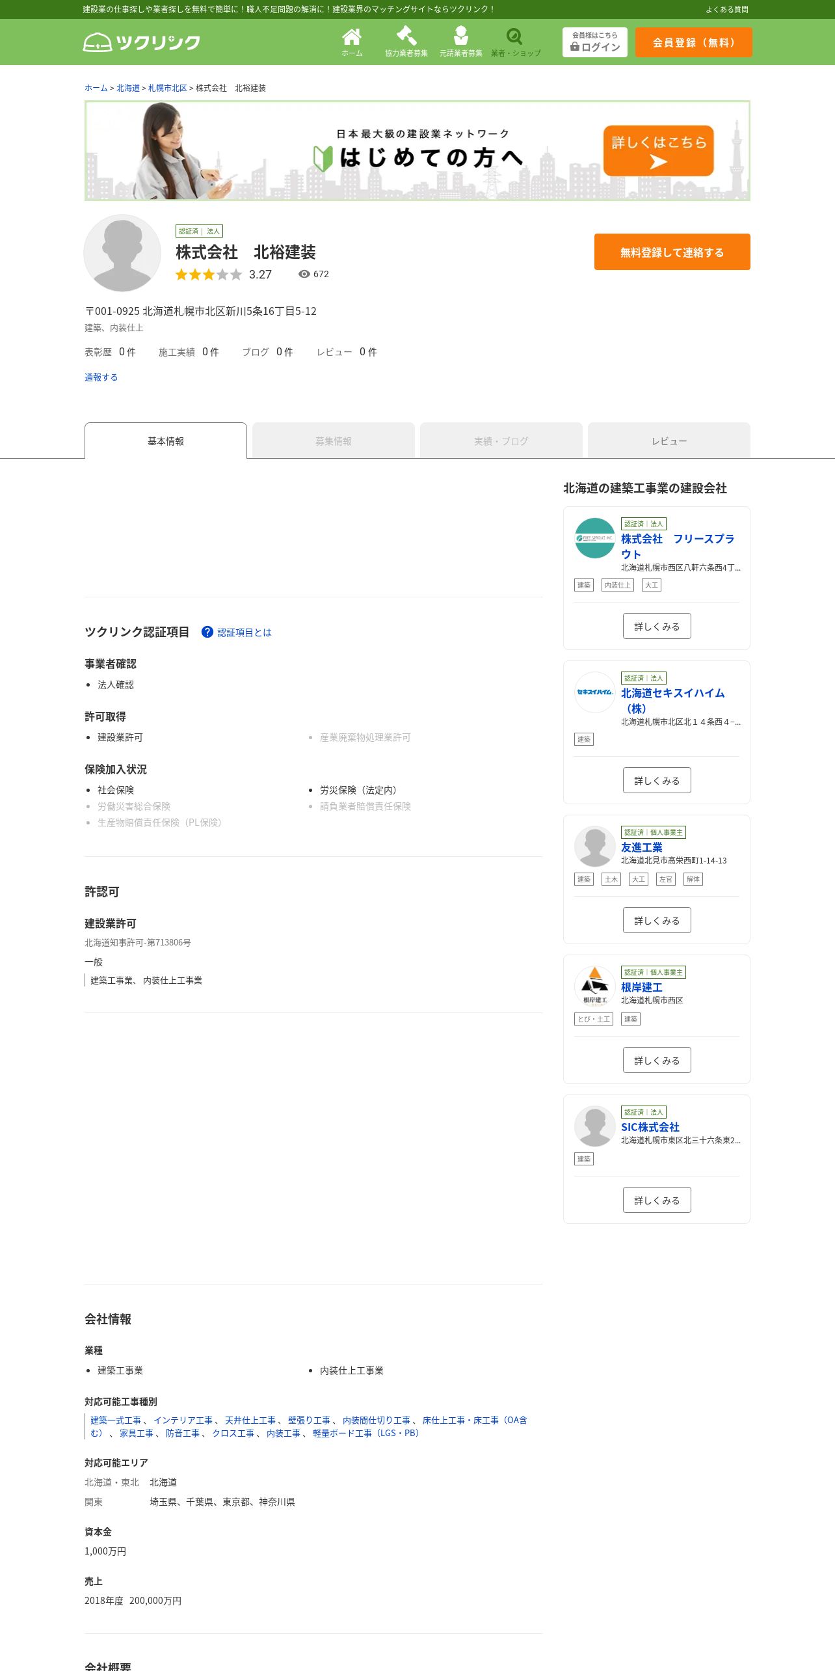Open SIC株式会社 company link
Screen dimensions: 835x1671
650,1127
